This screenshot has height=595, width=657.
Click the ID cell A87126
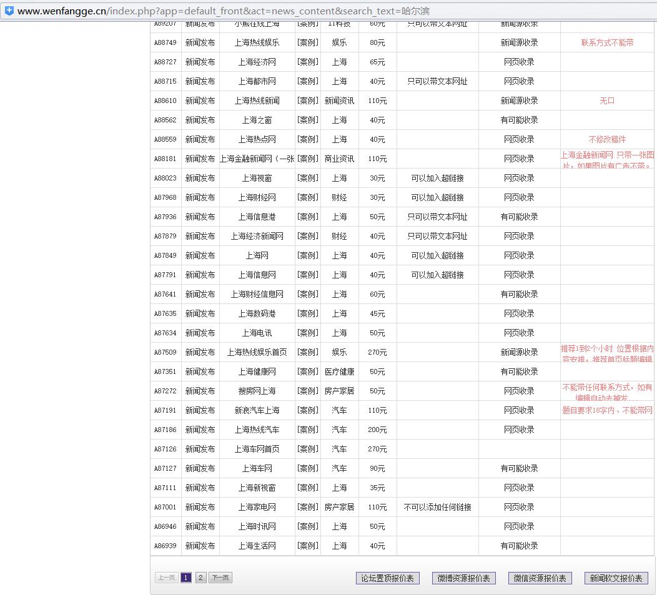(165, 449)
